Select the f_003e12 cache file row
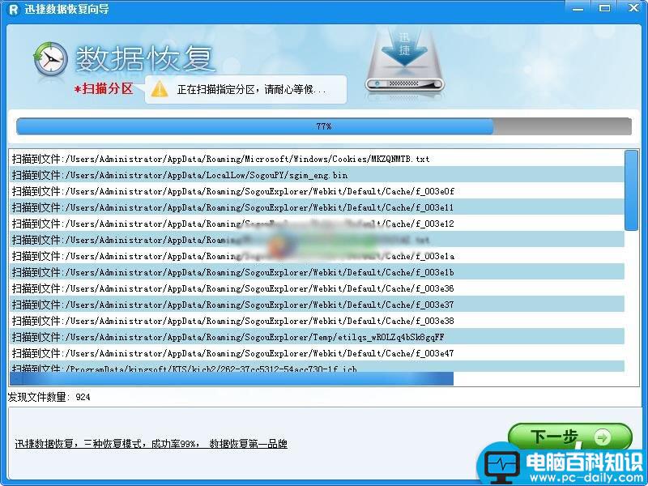This screenshot has width=648, height=486. [317, 224]
